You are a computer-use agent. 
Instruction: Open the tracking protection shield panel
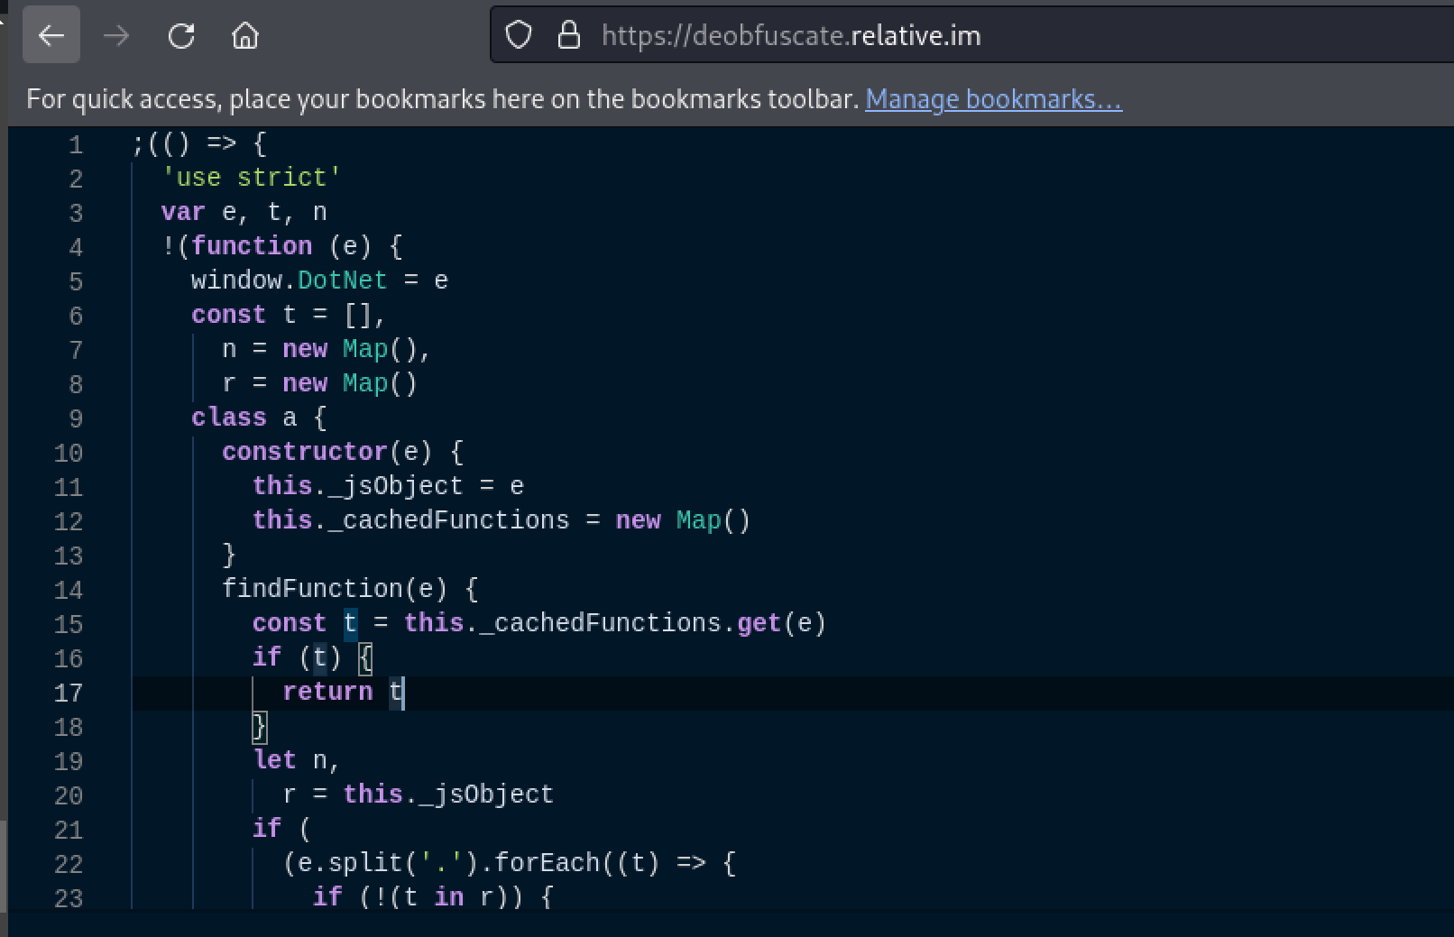tap(519, 36)
